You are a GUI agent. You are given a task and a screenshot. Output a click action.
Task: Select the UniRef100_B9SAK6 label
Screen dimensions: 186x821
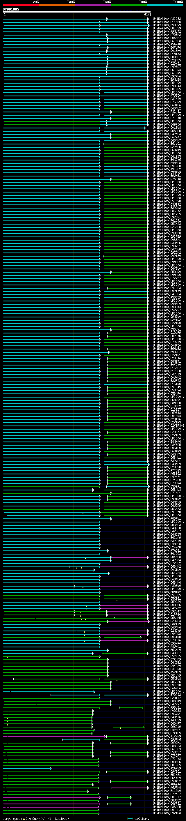click(167, 77)
